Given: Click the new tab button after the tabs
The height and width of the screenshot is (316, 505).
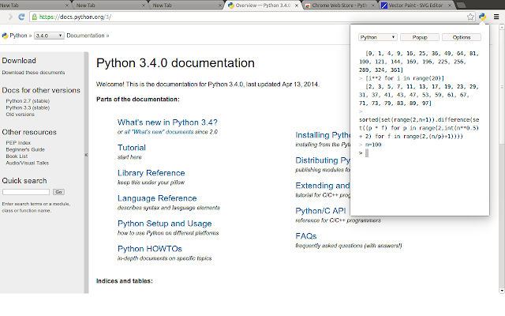Looking at the screenshot, I should [x=461, y=6].
